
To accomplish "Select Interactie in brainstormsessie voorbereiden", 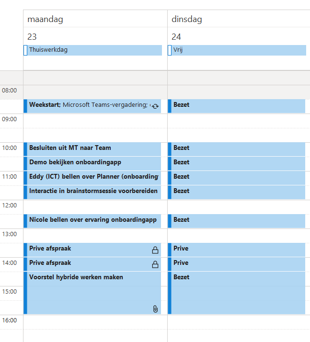I will [x=92, y=193].
